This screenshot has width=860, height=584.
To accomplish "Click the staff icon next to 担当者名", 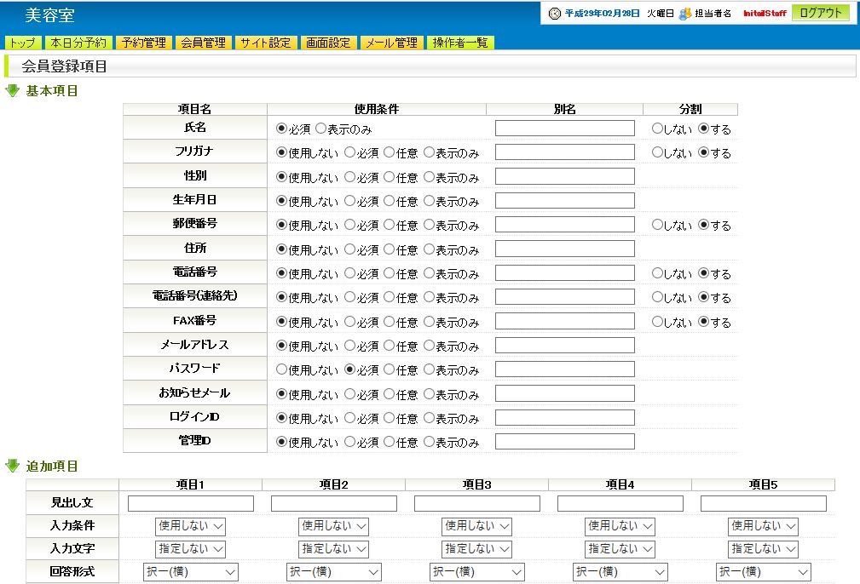I will coord(685,14).
